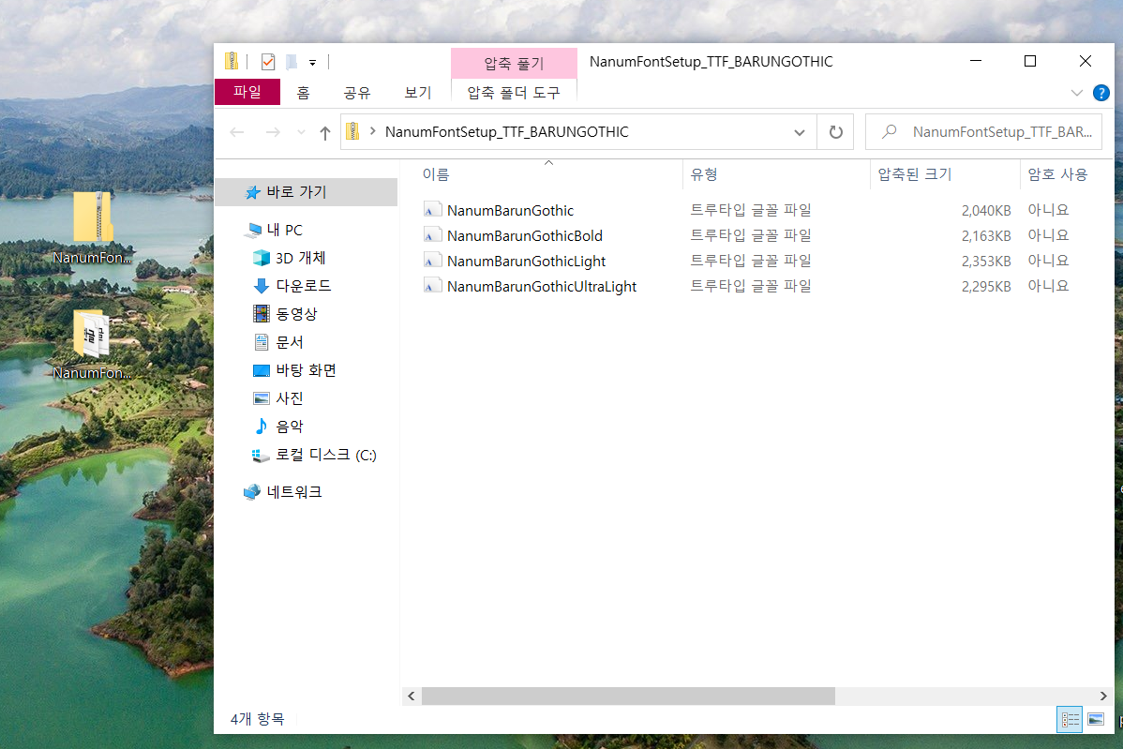Expand the address bar path chevron
The height and width of the screenshot is (749, 1123).
(372, 131)
